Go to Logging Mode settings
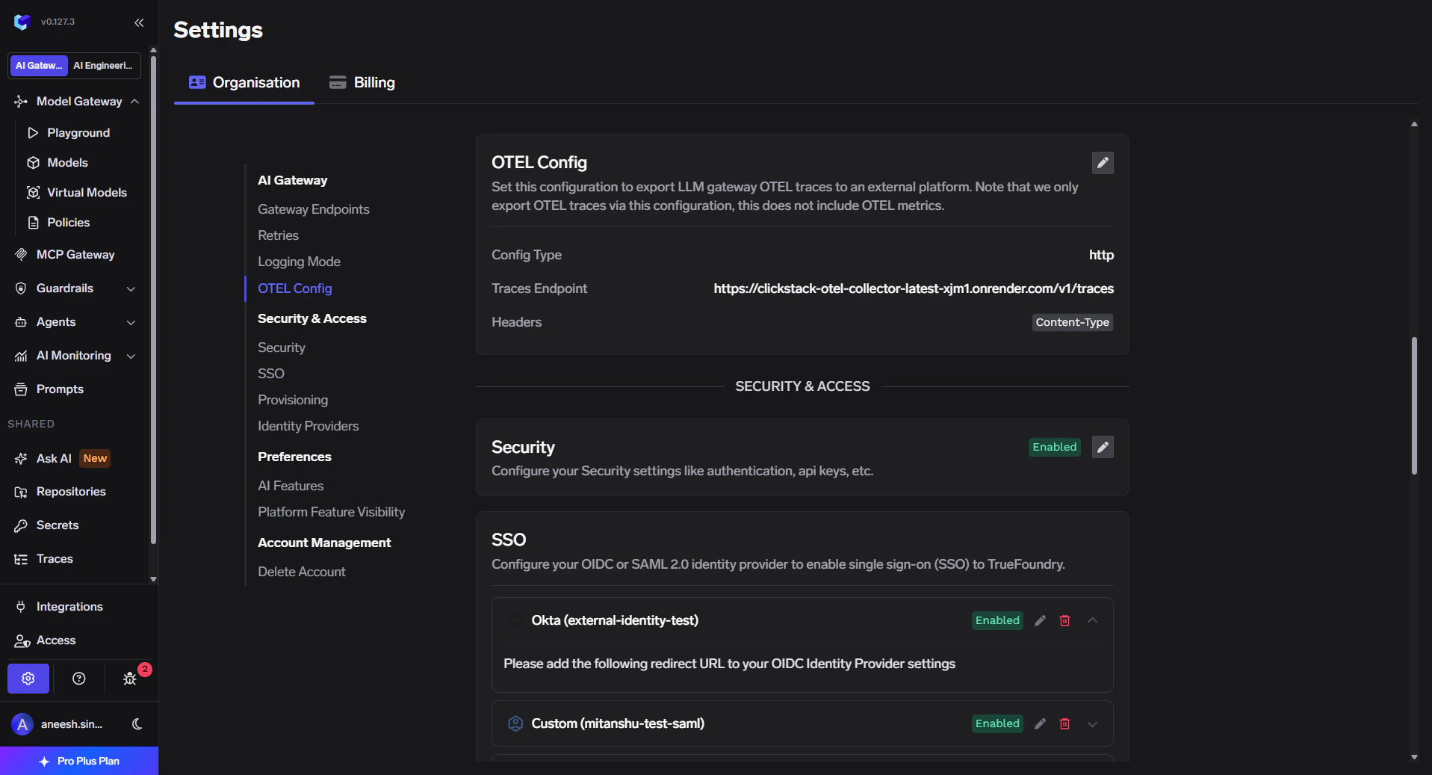The width and height of the screenshot is (1432, 775). [x=299, y=262]
